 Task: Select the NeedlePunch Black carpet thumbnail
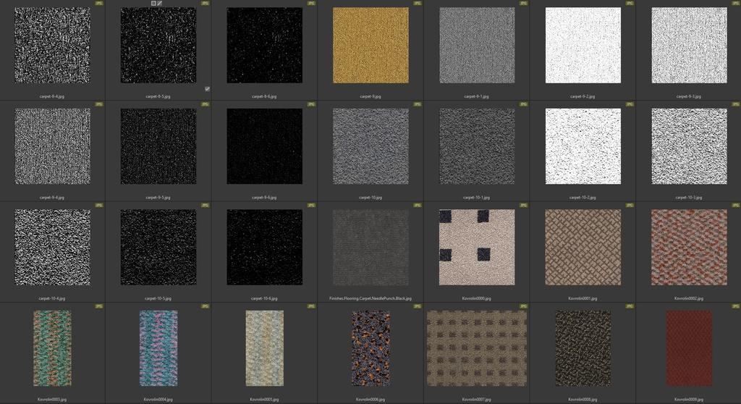coord(370,247)
